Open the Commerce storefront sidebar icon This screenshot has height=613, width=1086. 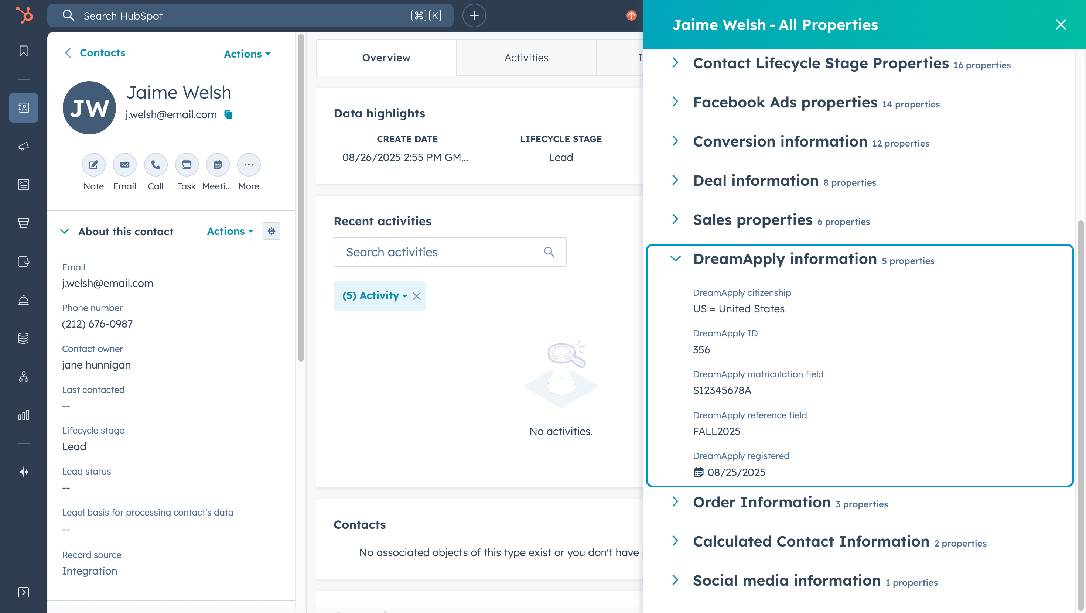point(24,223)
